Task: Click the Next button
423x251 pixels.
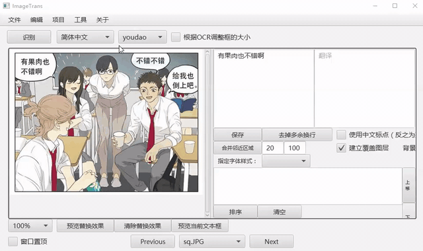Action: tap(272, 241)
